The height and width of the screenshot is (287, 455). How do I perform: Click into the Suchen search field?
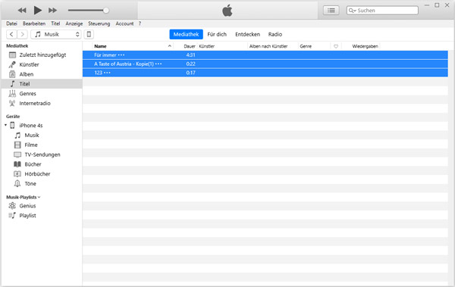382,11
